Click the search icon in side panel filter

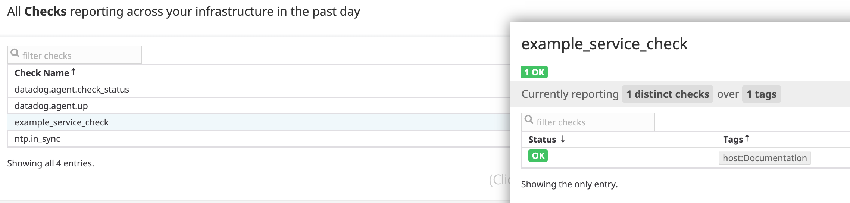pos(529,120)
